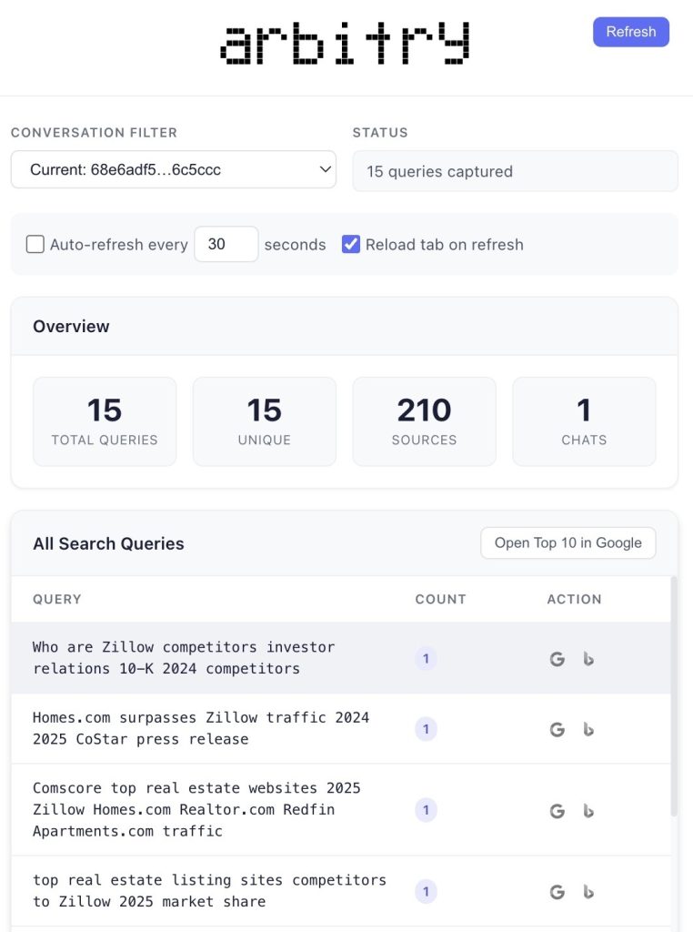Click the Total Queries stat card
The height and width of the screenshot is (932, 693).
click(105, 421)
